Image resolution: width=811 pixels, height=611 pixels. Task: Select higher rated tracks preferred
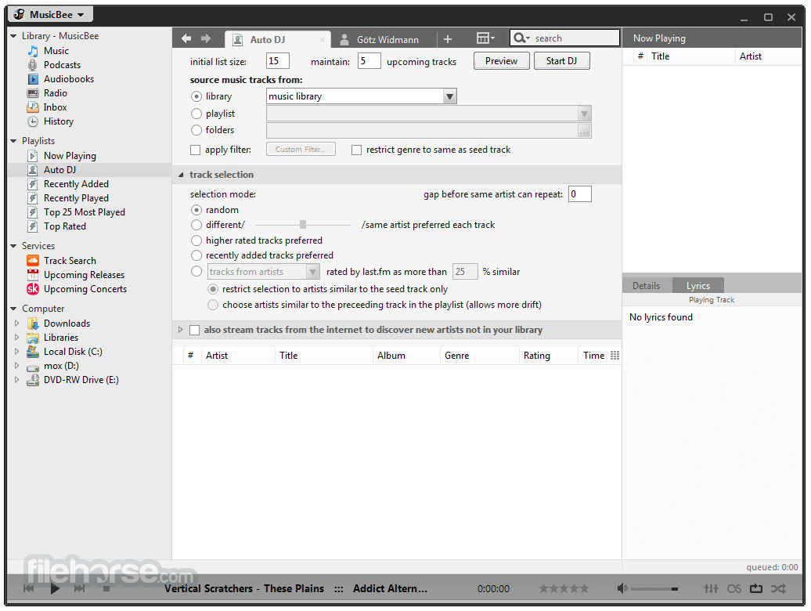tap(196, 240)
